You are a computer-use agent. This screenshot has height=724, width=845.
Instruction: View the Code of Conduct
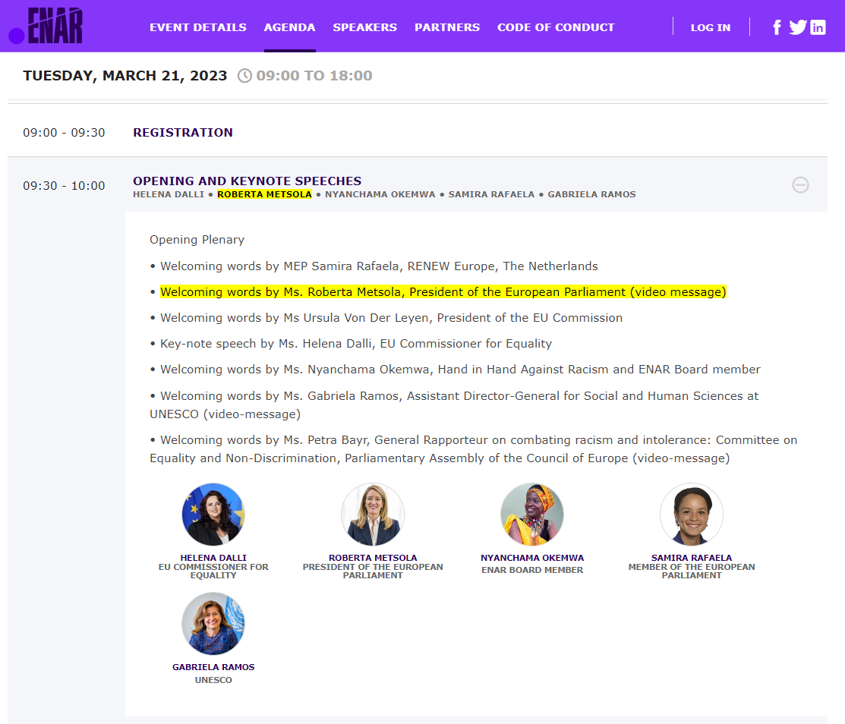(x=556, y=27)
